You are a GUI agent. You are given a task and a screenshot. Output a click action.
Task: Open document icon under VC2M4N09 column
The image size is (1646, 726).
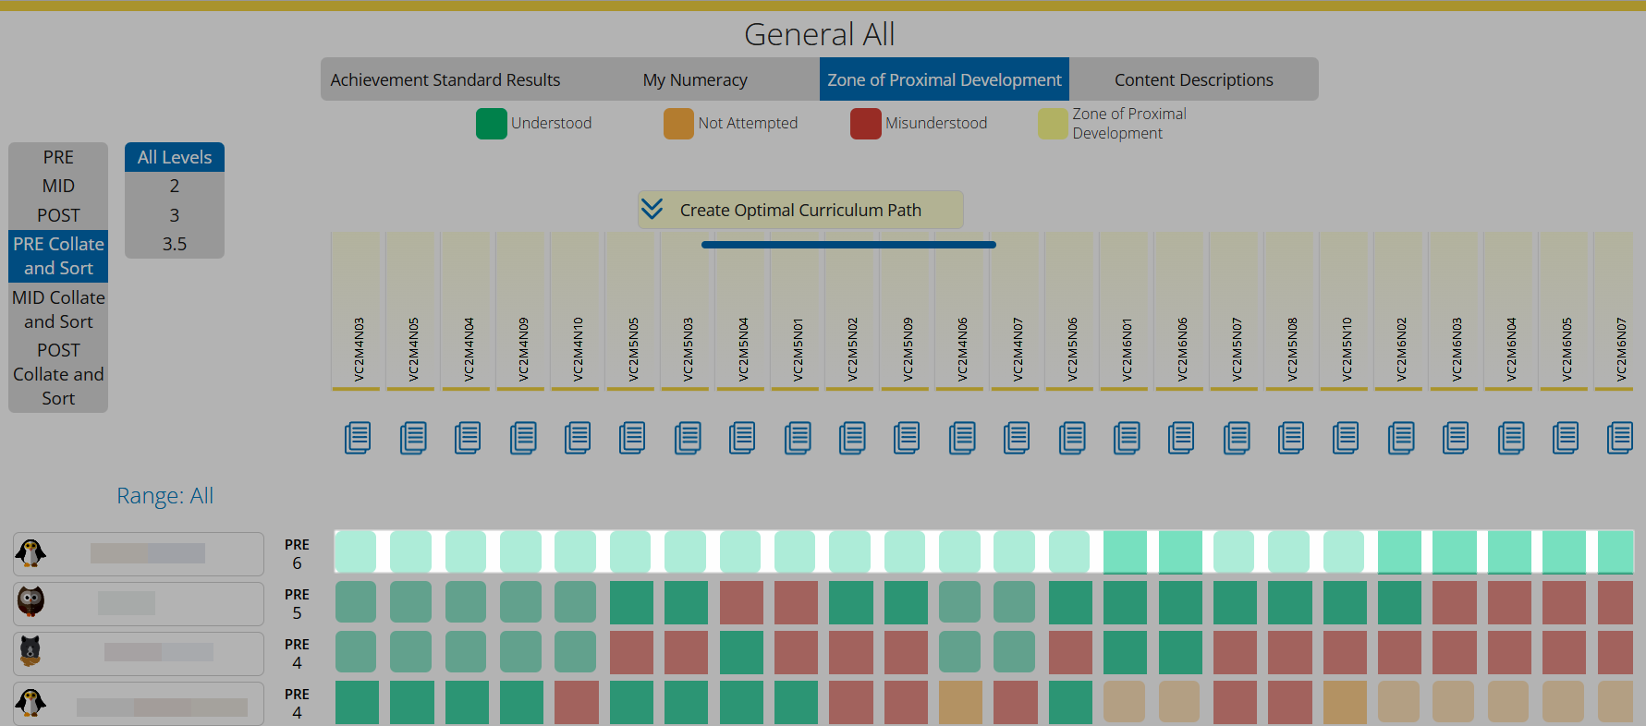[x=523, y=437]
